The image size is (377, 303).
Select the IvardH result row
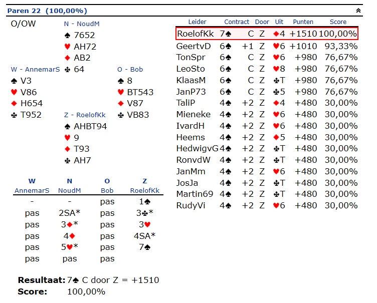coord(267,126)
